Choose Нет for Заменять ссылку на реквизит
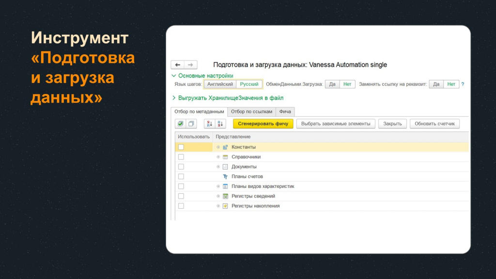The image size is (496, 279). pos(451,84)
